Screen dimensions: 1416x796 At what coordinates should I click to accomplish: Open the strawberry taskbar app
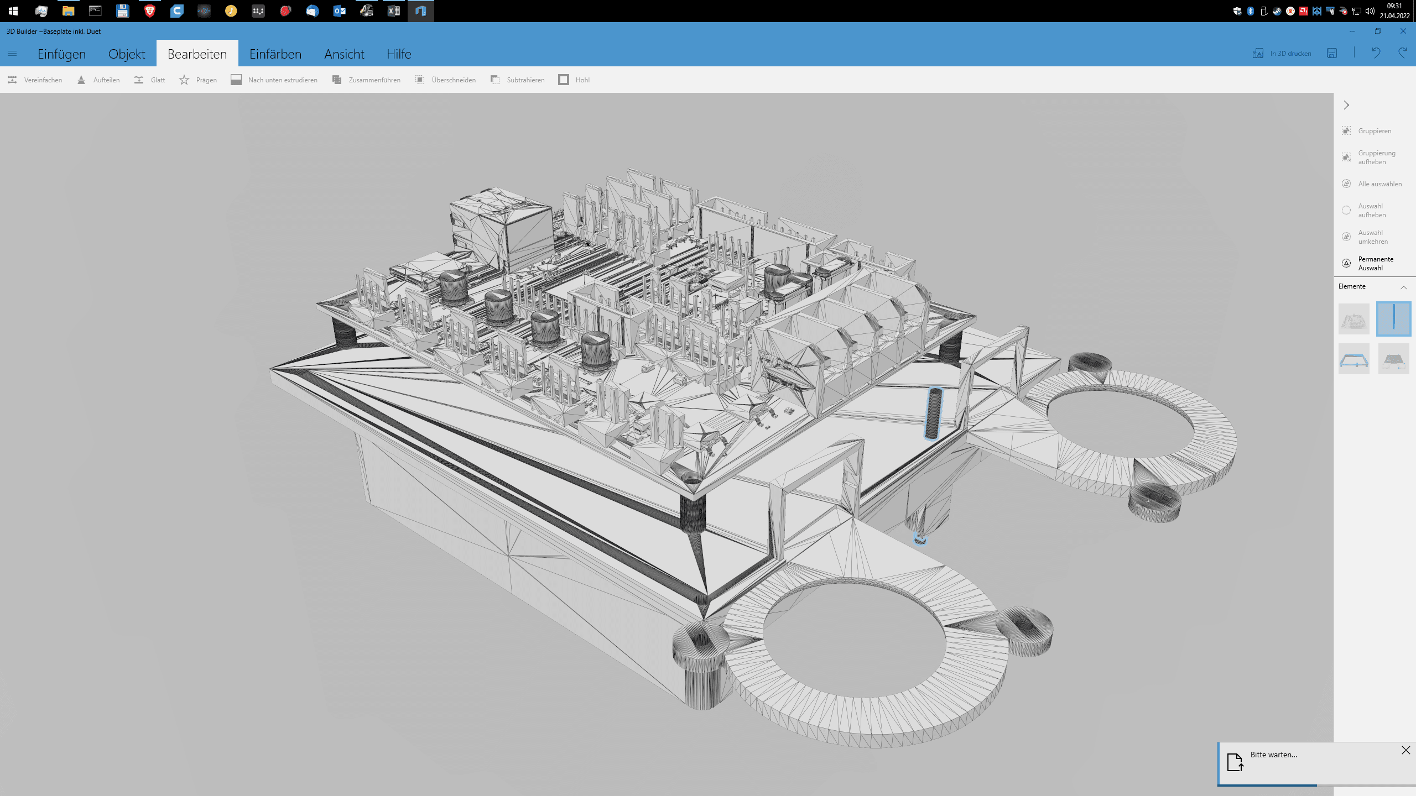285,11
